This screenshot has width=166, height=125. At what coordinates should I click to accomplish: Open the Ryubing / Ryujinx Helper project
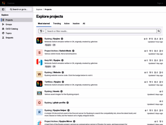coord(55,110)
